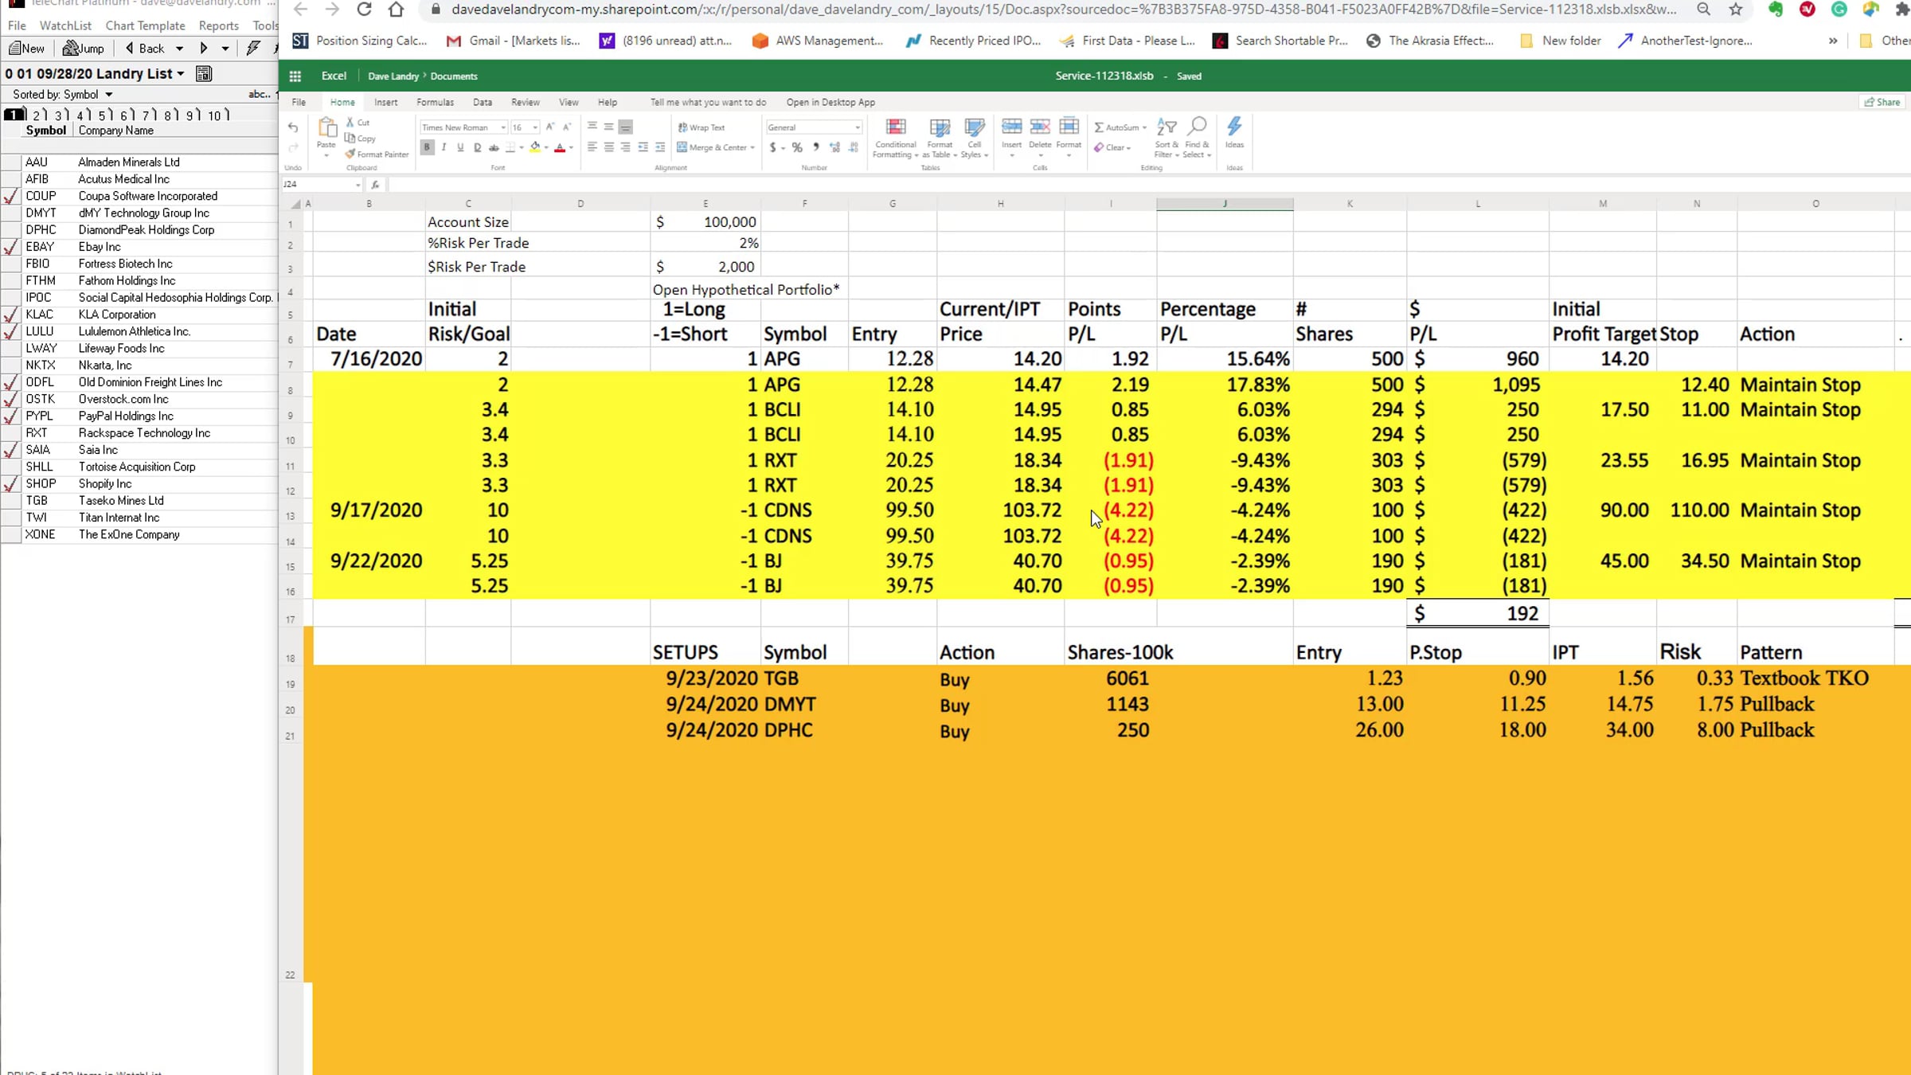Apply strikethrough formatting

click(x=494, y=147)
